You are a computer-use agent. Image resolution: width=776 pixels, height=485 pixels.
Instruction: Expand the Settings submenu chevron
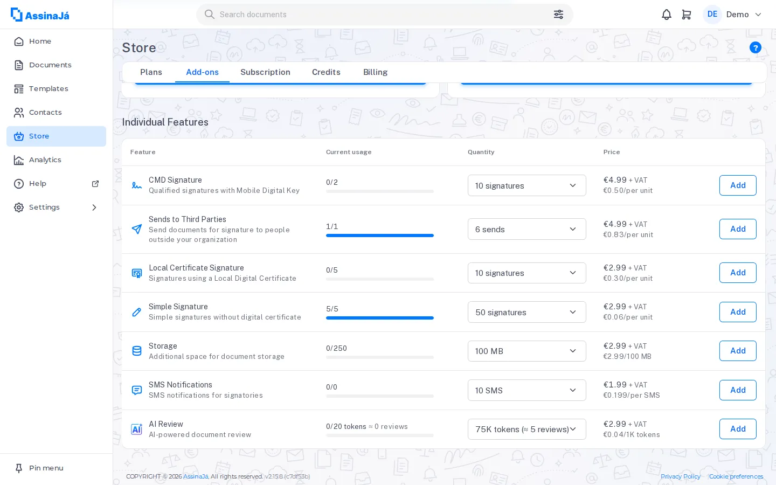click(94, 207)
